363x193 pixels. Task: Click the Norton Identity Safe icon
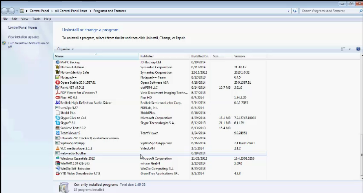pos(58,72)
